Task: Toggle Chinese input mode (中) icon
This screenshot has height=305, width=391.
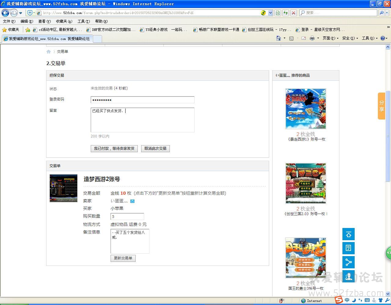Action: tap(347, 300)
